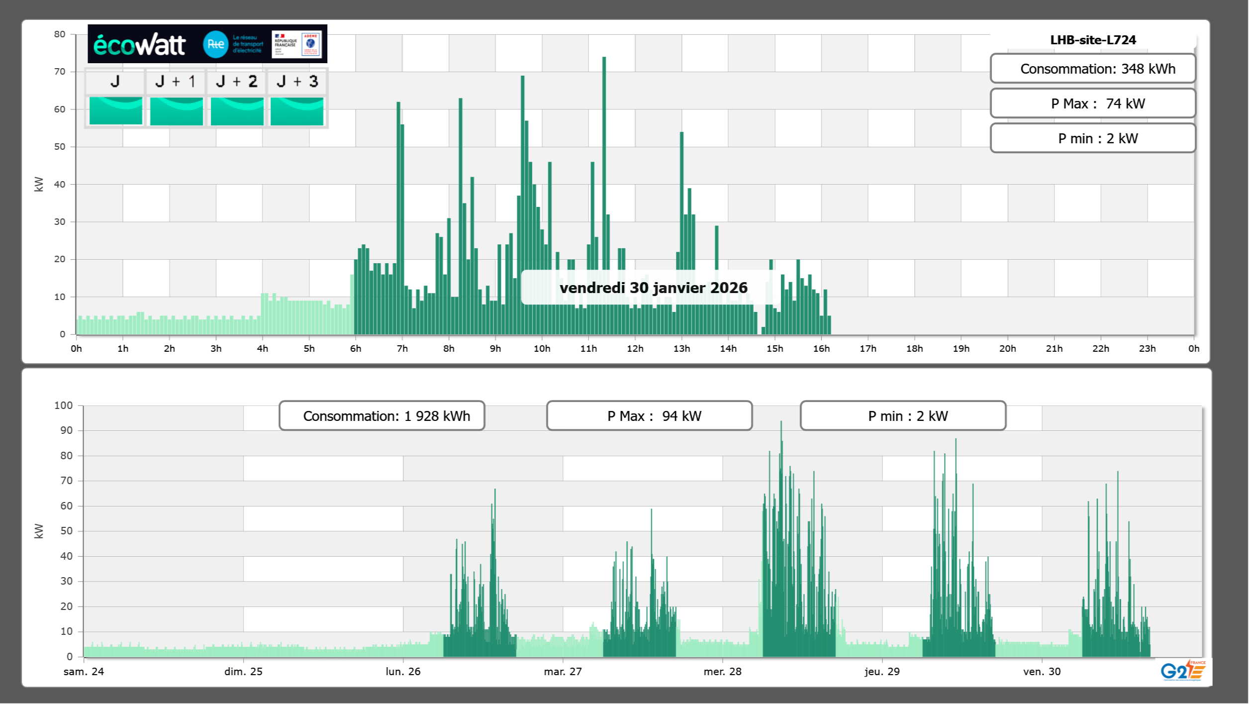Click the Consommation: 1 928 kWh box
The width and height of the screenshot is (1249, 704).
pyautogui.click(x=382, y=416)
